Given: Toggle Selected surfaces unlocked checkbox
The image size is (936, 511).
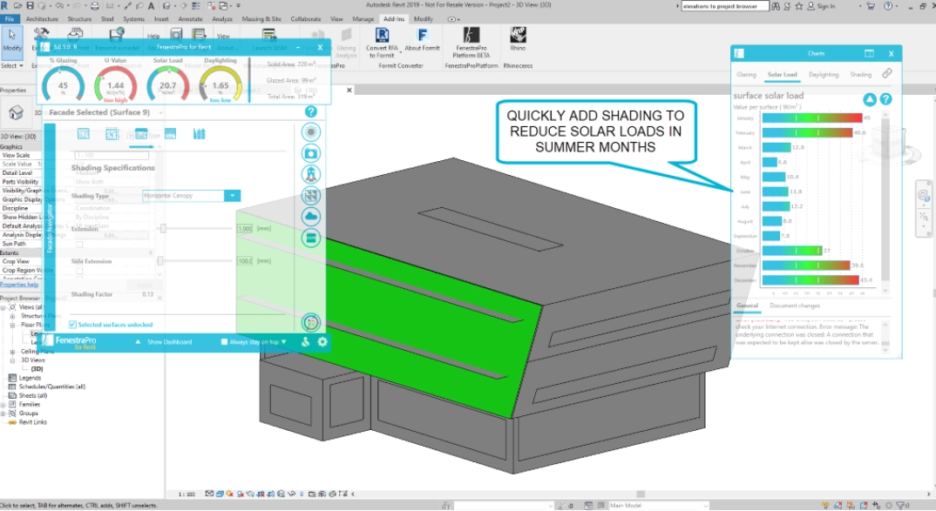Looking at the screenshot, I should click(x=72, y=325).
